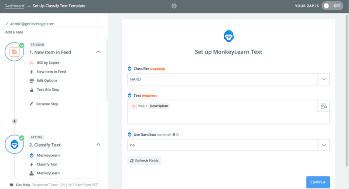Collapse the Classify Text step
Screen dimensions: 349x189
[x=98, y=144]
